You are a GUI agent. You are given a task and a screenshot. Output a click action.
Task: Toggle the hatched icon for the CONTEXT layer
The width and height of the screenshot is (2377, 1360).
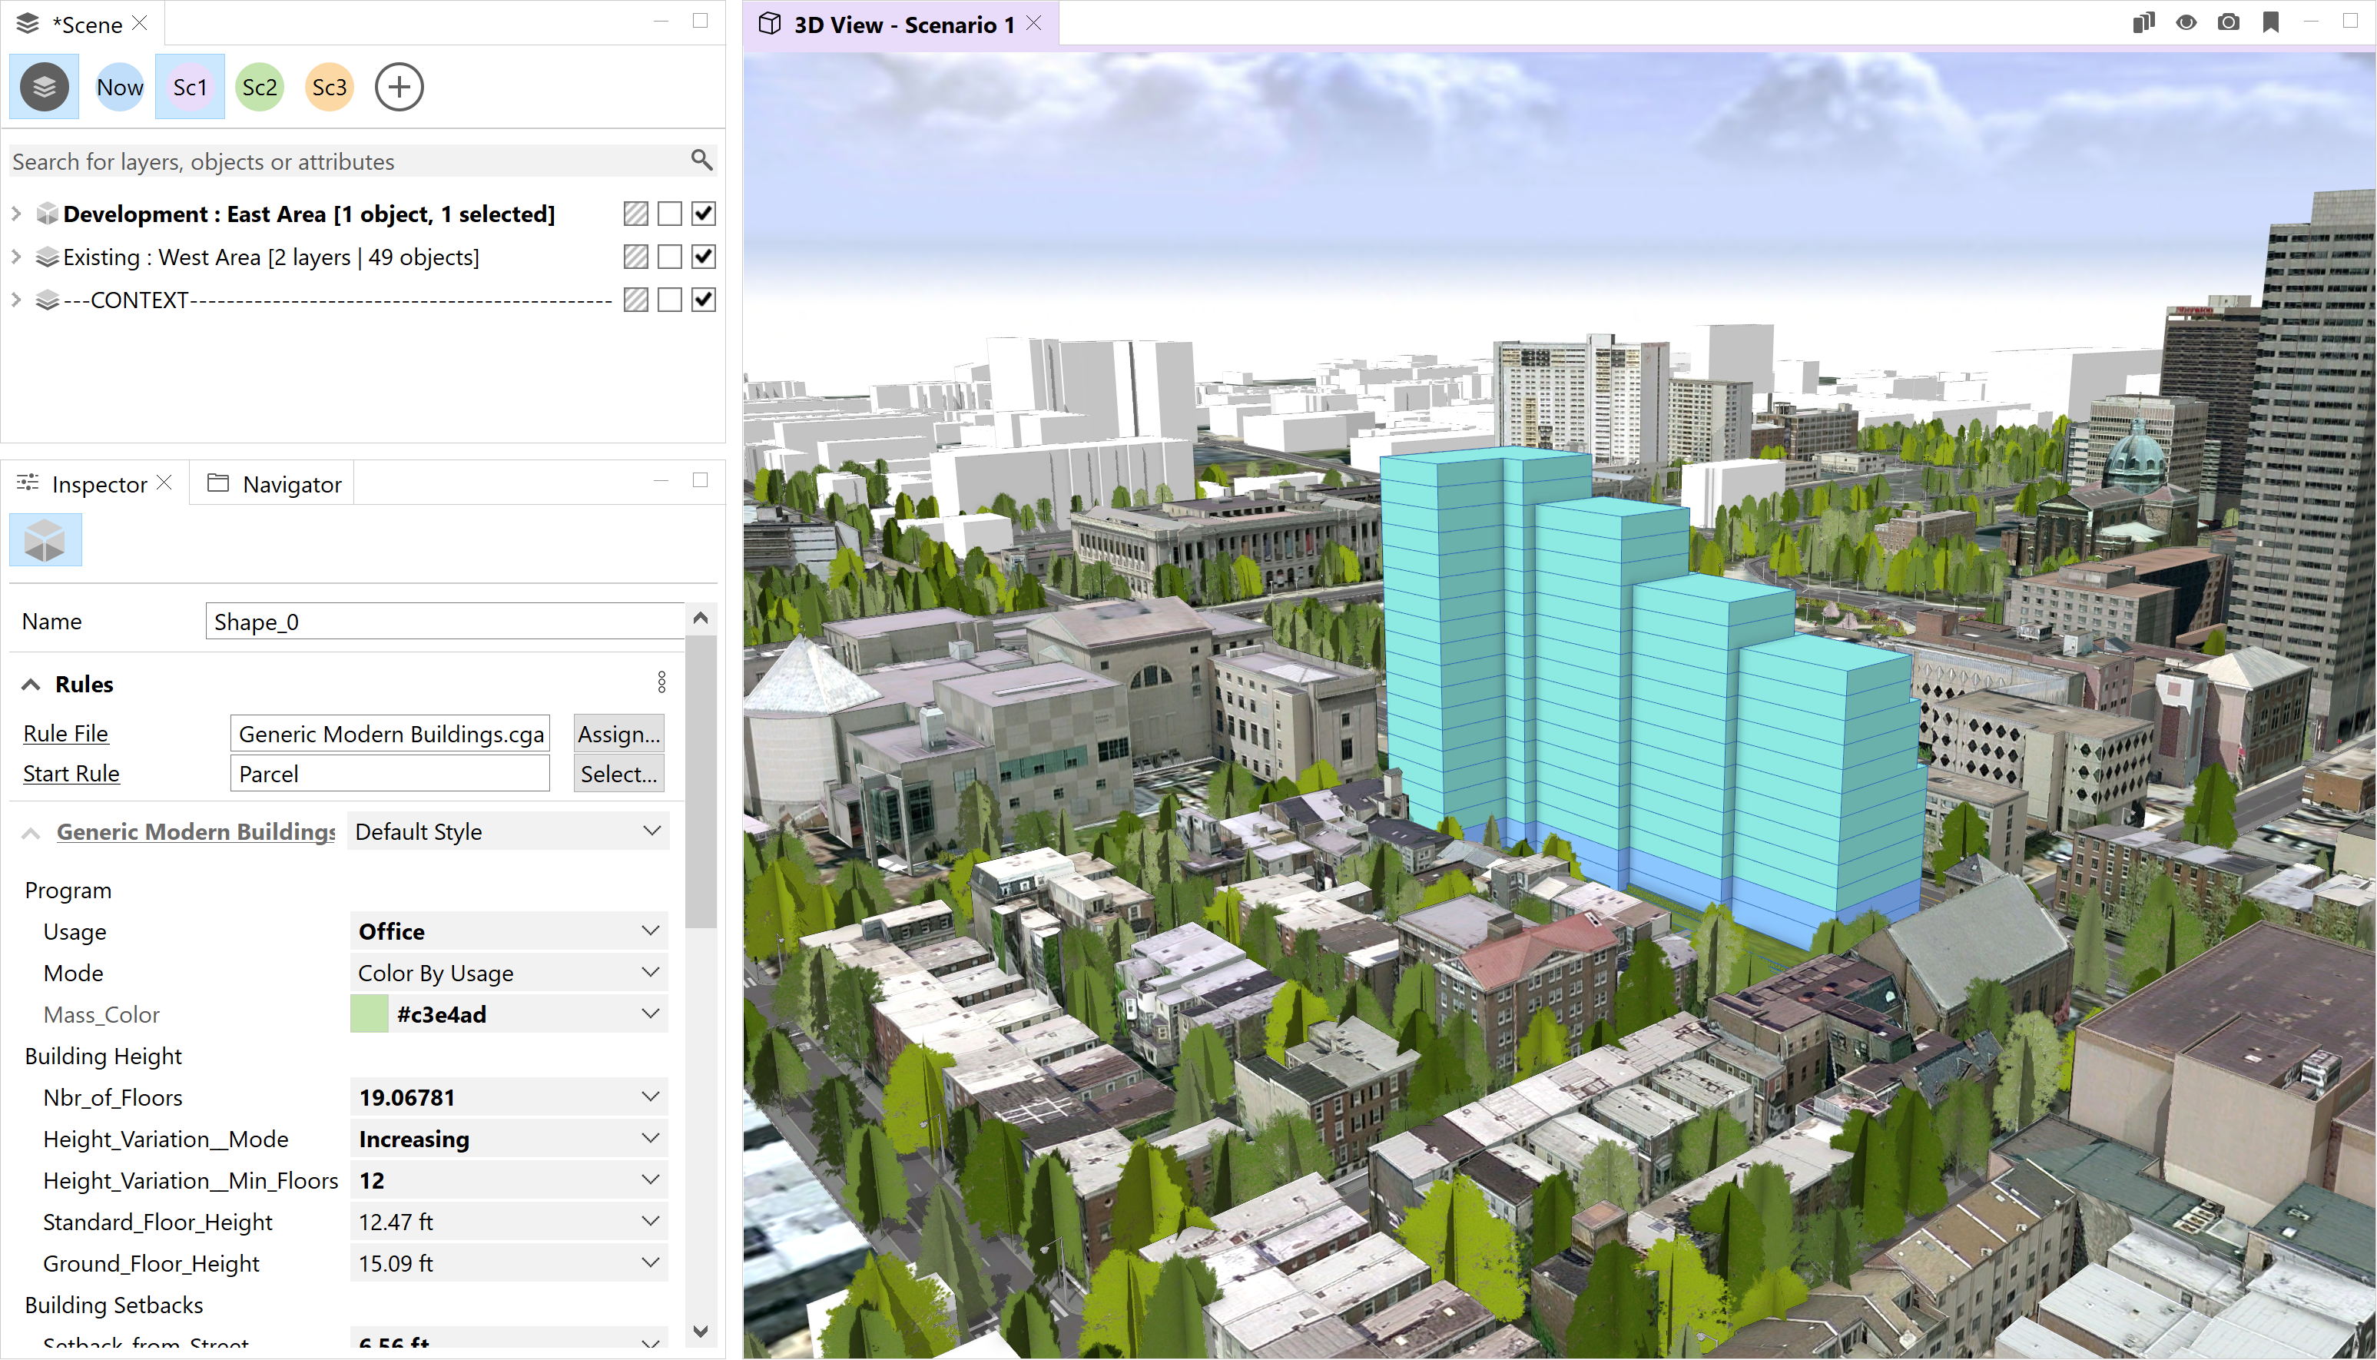[x=635, y=300]
